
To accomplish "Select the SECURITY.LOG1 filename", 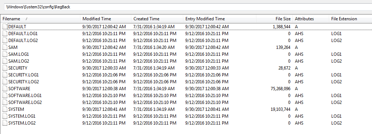I will pyautogui.click(x=24, y=75).
